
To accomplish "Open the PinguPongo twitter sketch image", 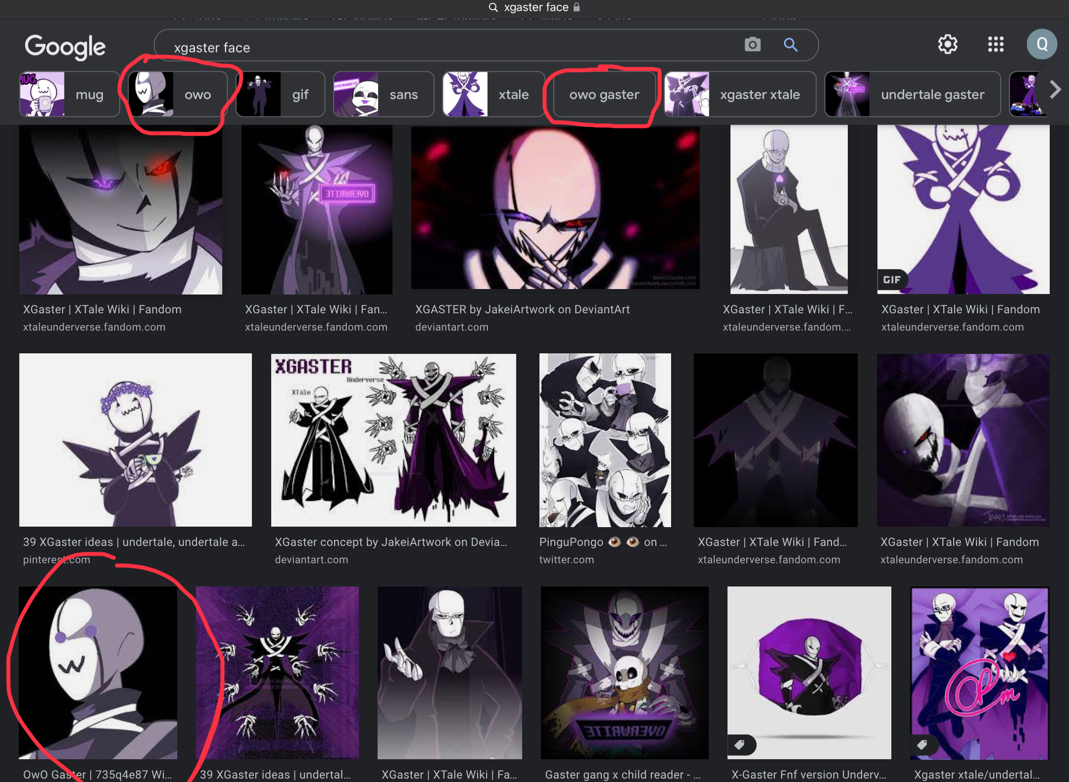I will click(x=605, y=440).
